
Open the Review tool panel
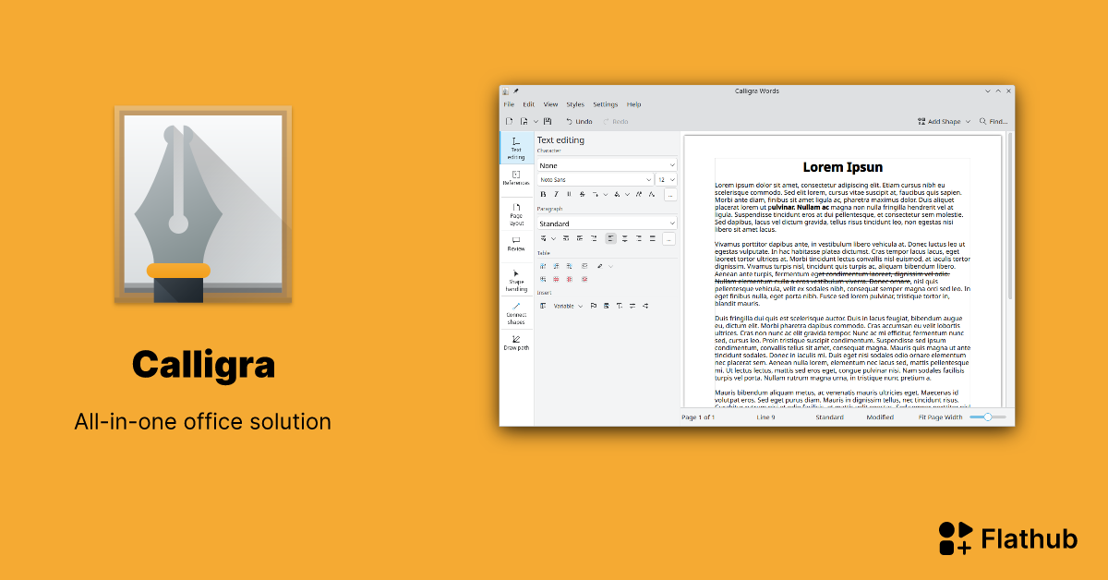[516, 244]
